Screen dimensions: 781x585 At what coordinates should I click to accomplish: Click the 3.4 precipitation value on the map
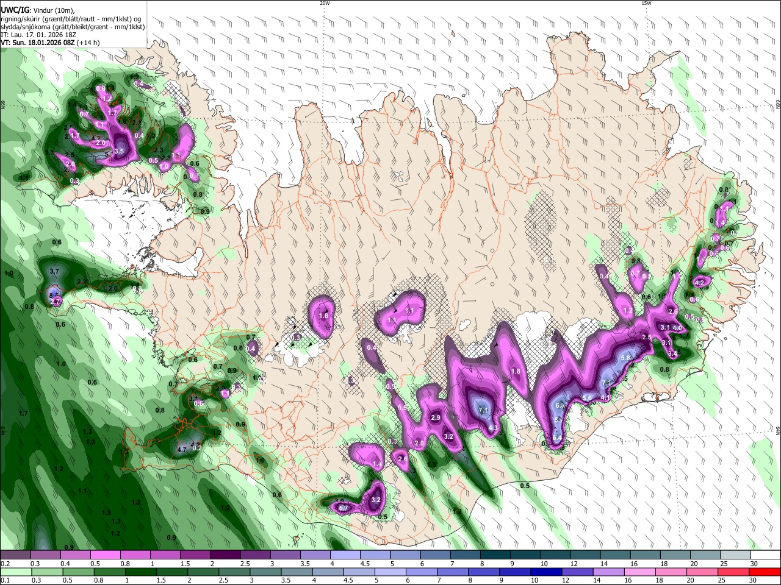[x=672, y=353]
